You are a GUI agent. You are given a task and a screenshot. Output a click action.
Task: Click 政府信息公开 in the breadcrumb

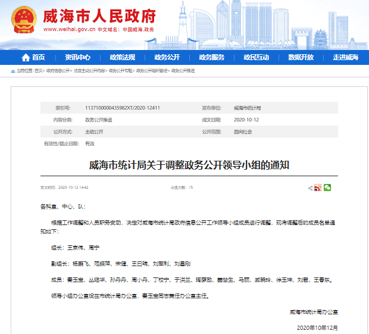click(x=58, y=71)
